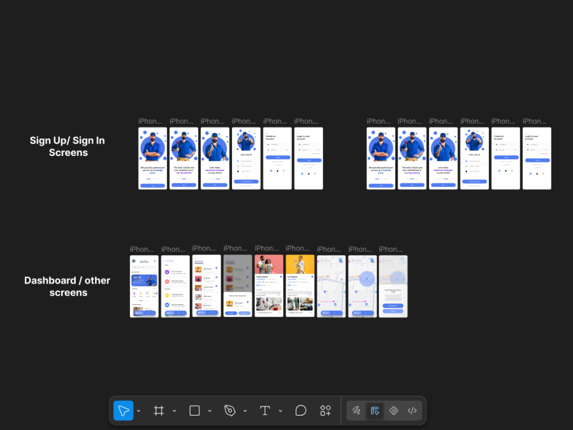Select the pink Carpet Cleaner detail frame
573x430 pixels.
(x=269, y=286)
